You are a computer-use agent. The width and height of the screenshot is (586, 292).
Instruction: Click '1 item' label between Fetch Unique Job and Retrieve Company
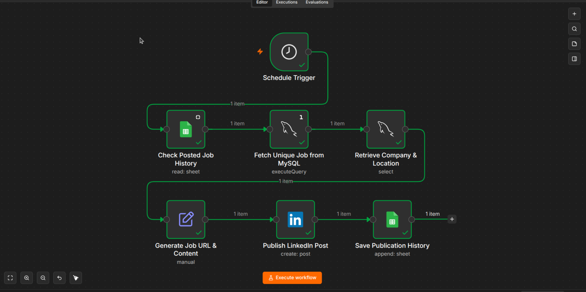(x=337, y=124)
